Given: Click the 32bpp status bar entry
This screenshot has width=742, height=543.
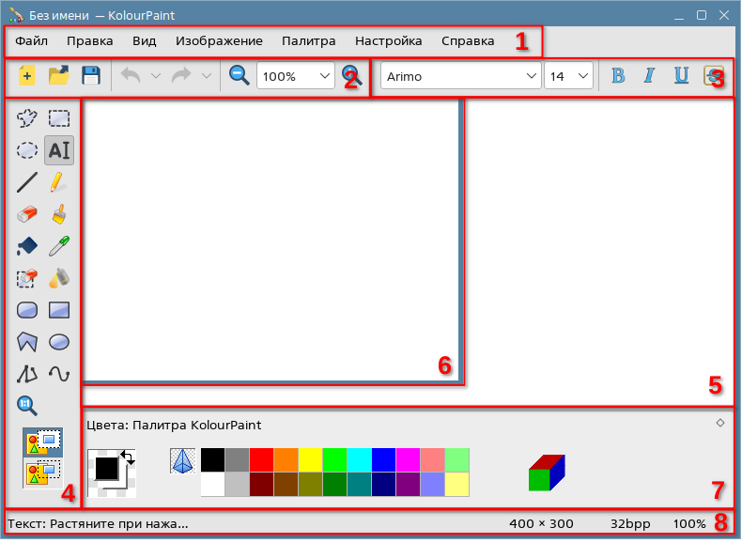Looking at the screenshot, I should [630, 524].
